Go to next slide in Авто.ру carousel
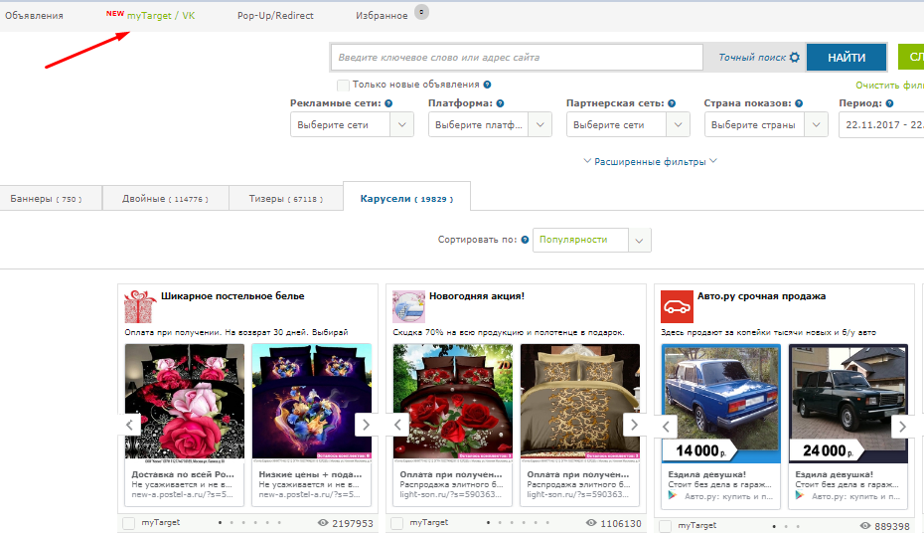Screen dimensions: 924x533 click(903, 427)
